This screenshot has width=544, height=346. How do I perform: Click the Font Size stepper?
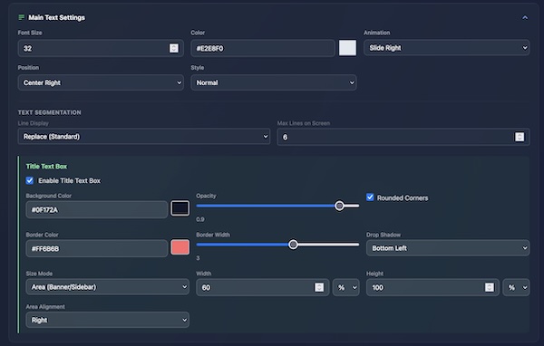[x=174, y=48]
